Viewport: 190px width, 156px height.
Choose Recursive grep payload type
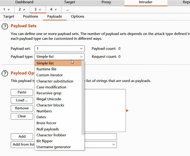pyautogui.click(x=58, y=93)
